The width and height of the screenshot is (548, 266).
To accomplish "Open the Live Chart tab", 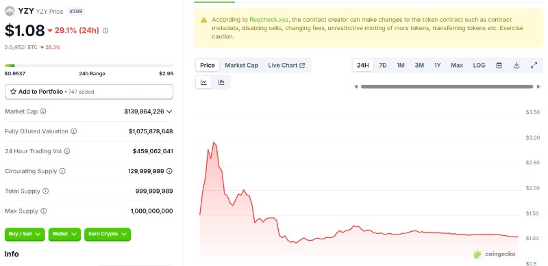I will (286, 65).
